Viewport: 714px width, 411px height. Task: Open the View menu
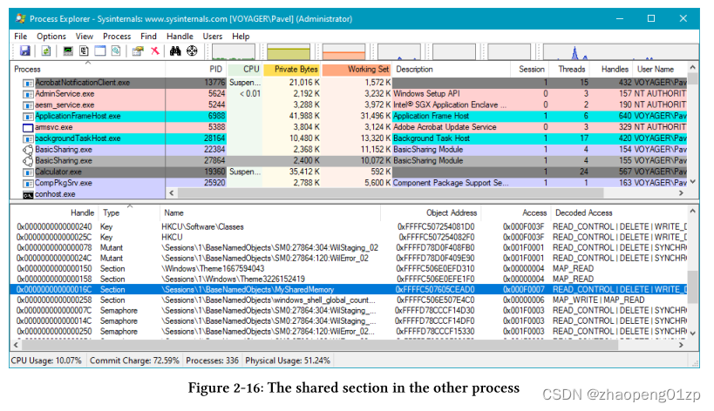click(x=85, y=37)
